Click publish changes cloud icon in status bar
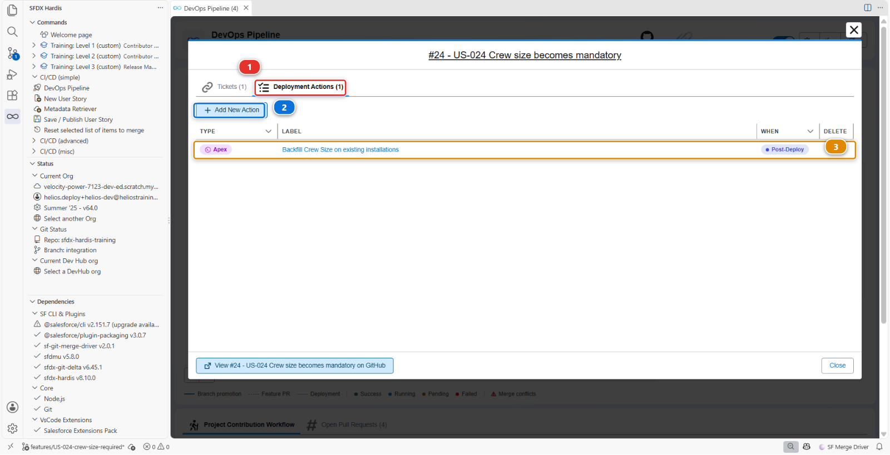 coord(132,447)
